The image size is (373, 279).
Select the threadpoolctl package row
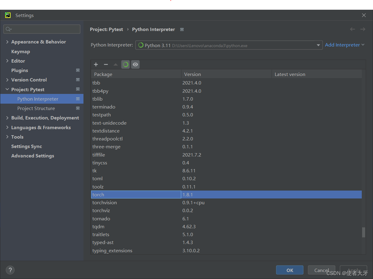[x=226, y=139]
